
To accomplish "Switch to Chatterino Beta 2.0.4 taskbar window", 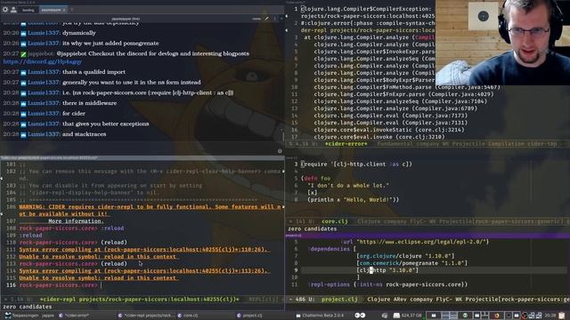I will pos(320,316).
